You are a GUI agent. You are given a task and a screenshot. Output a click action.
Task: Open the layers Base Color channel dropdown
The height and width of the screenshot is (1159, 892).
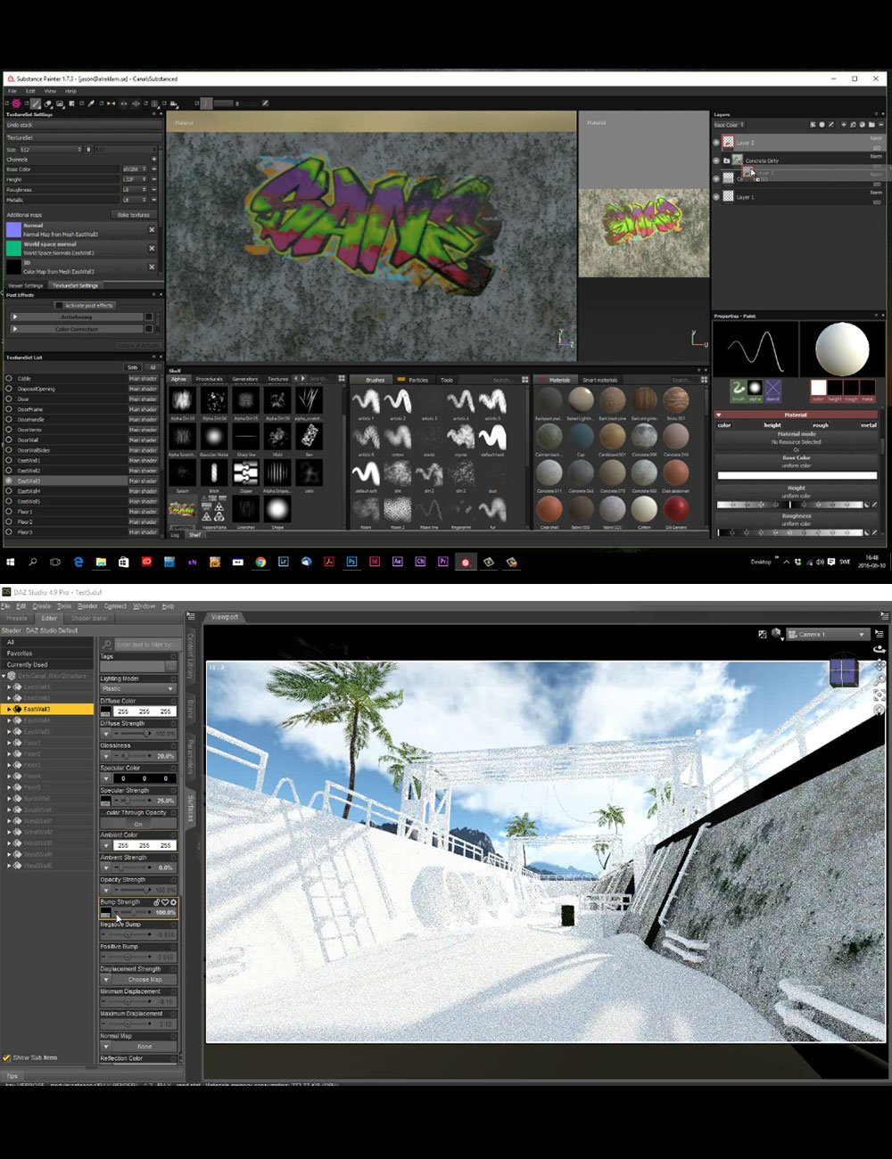coord(729,125)
